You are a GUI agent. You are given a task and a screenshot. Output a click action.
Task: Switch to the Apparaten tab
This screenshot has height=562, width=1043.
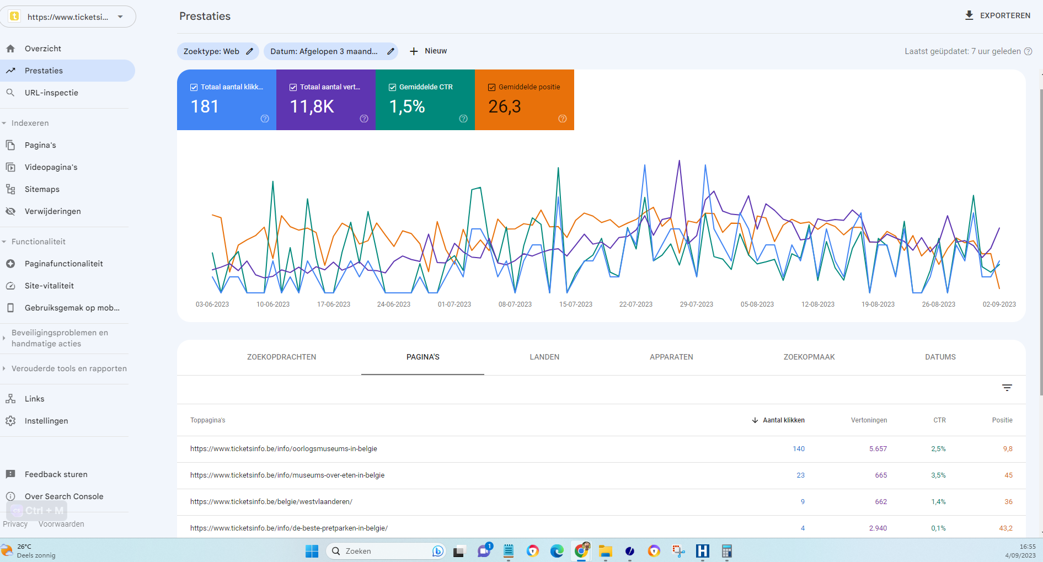[671, 357]
